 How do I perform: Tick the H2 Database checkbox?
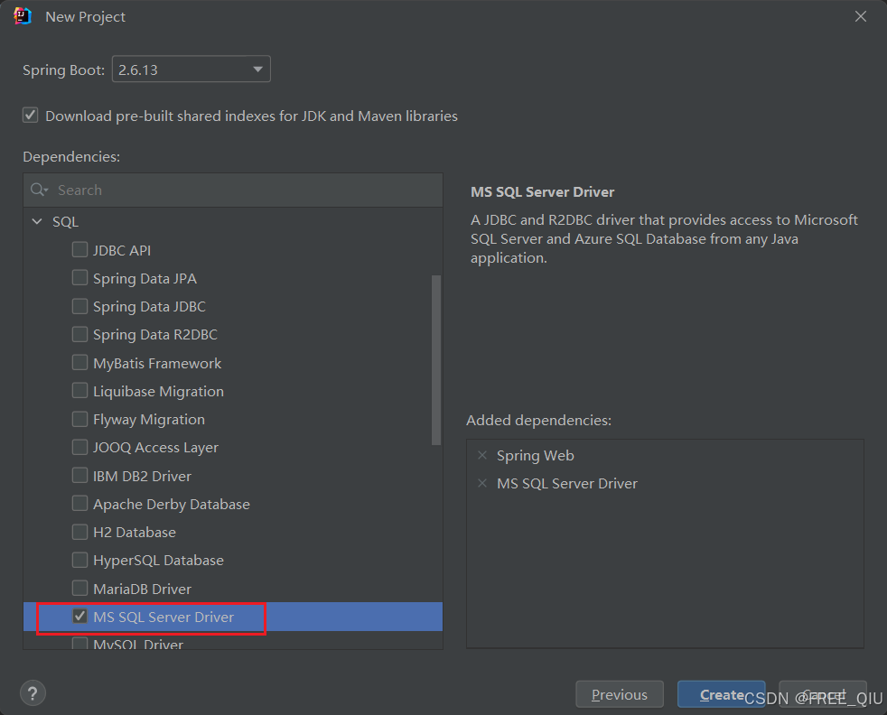pos(79,532)
